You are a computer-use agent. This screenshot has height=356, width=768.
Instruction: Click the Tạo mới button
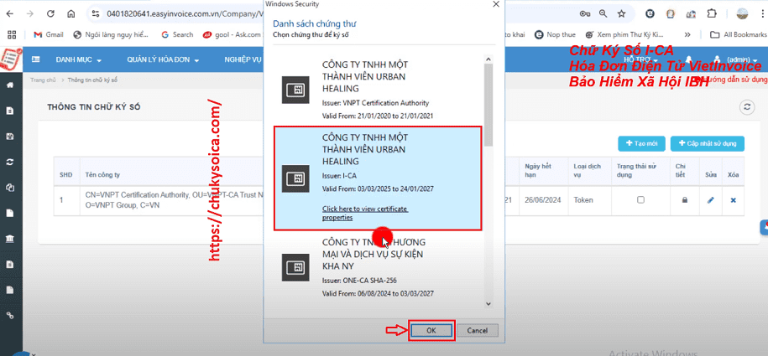pos(641,144)
